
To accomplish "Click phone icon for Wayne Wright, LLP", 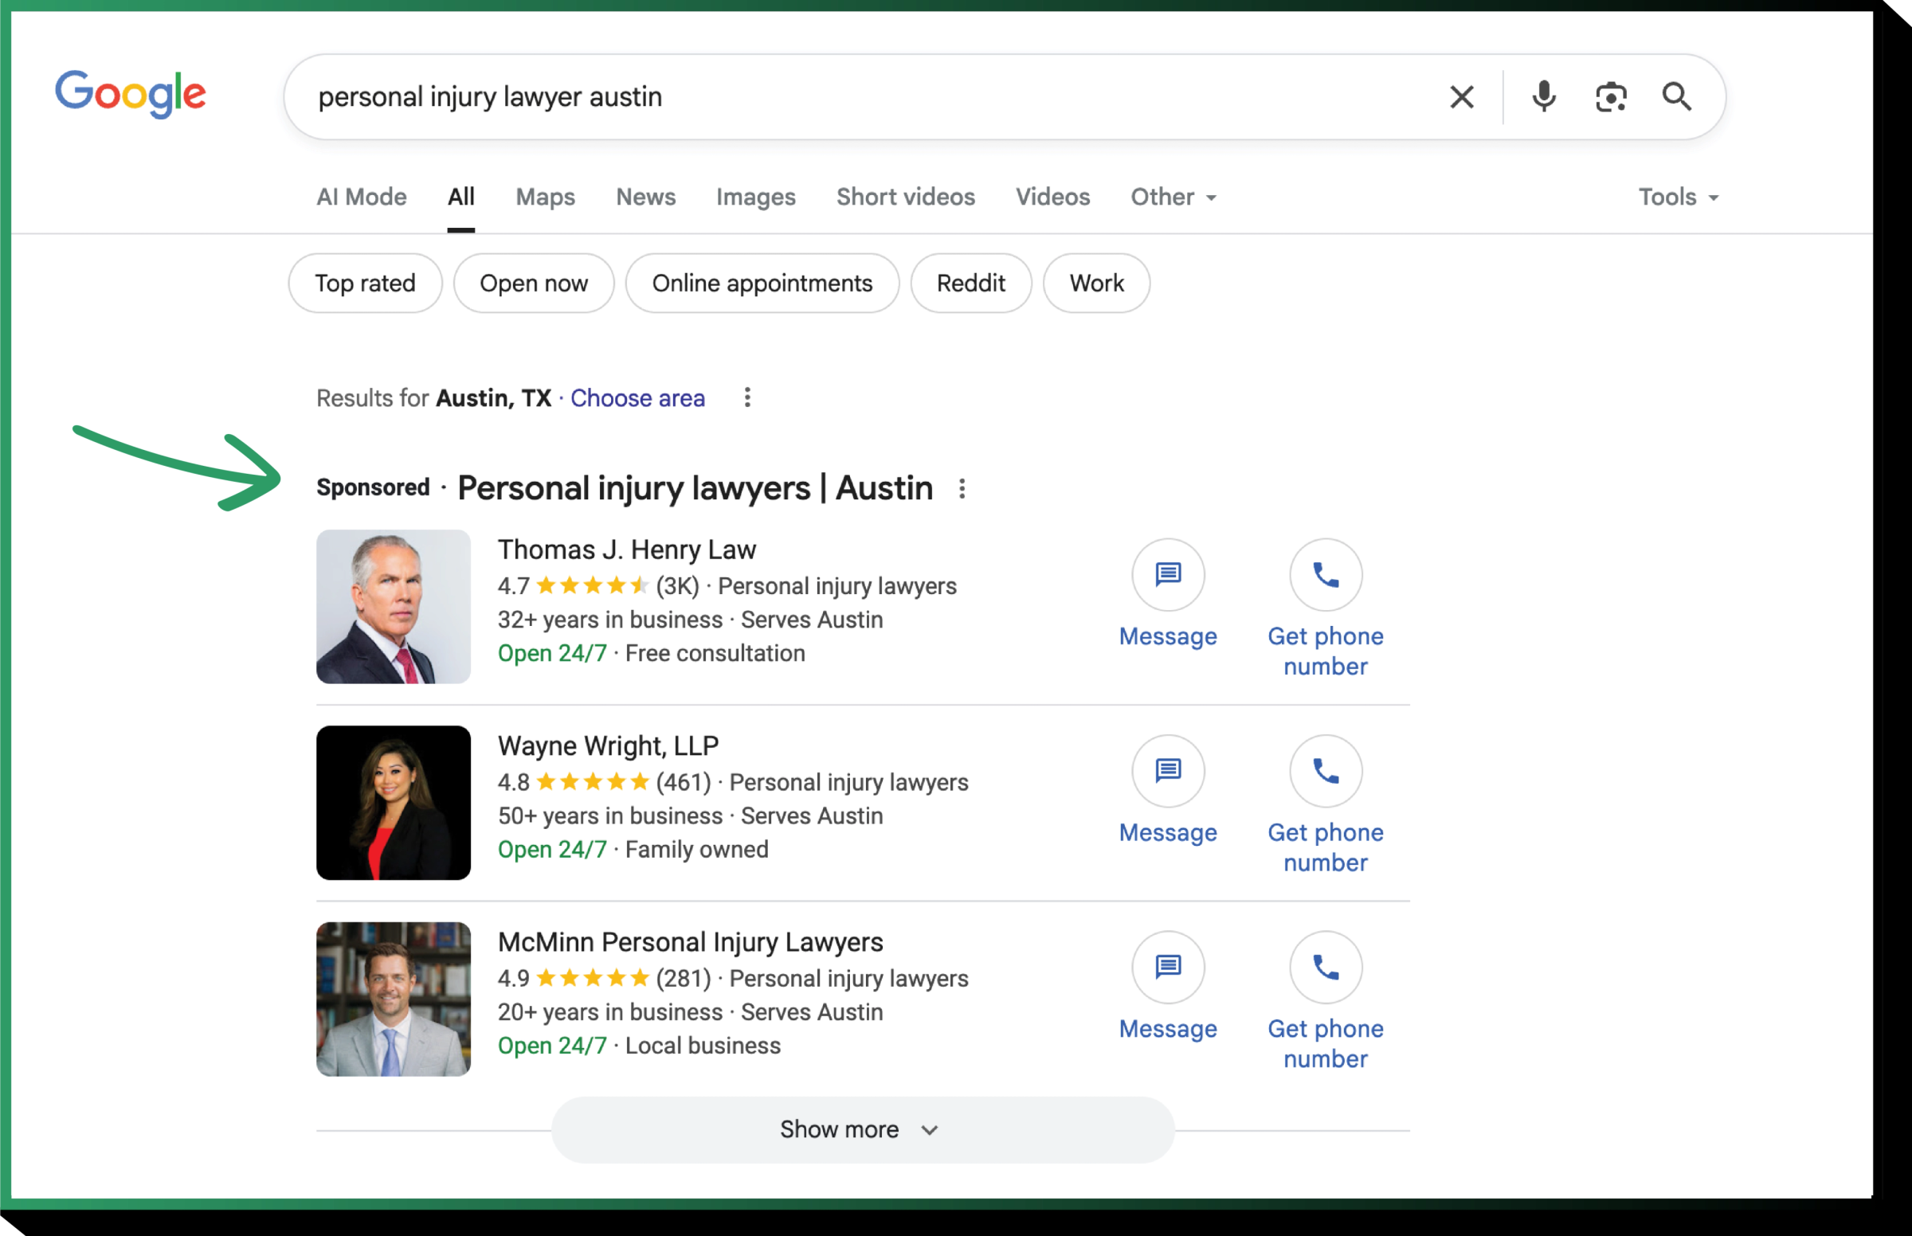I will (1325, 770).
